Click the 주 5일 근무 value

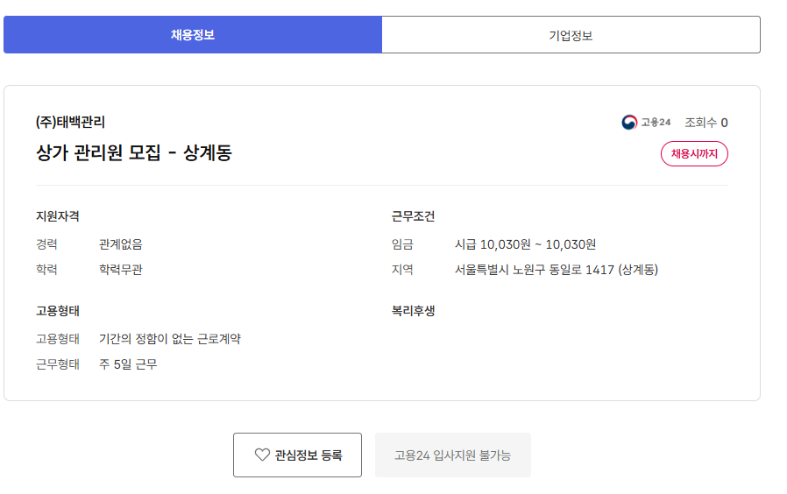(128, 364)
